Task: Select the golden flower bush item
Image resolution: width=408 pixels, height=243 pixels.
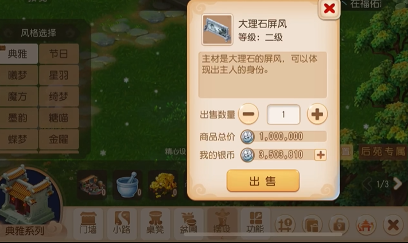Action: click(163, 185)
